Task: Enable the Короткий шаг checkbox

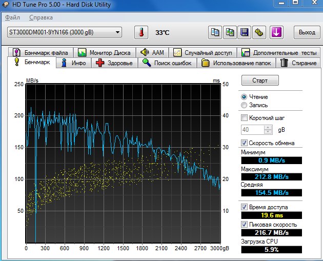Action: pos(245,118)
